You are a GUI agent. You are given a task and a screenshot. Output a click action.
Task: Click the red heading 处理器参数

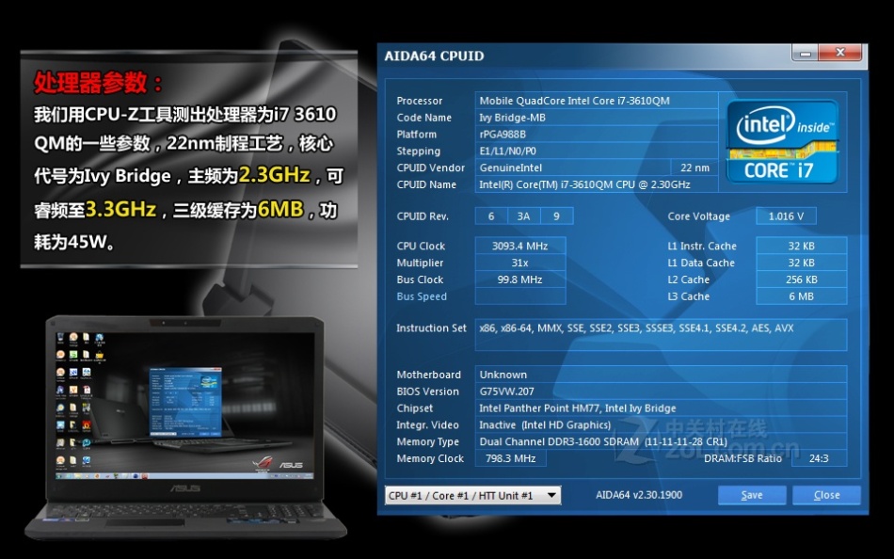point(98,83)
